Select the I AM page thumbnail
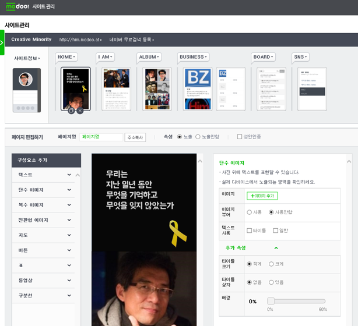This screenshot has width=358, height=326. pos(116,88)
